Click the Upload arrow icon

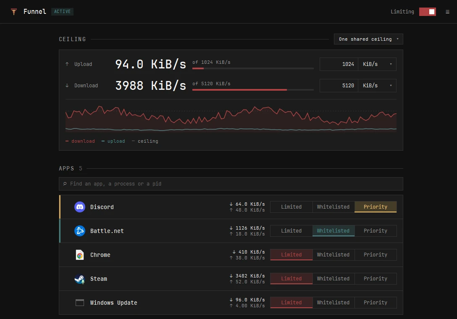pos(67,64)
